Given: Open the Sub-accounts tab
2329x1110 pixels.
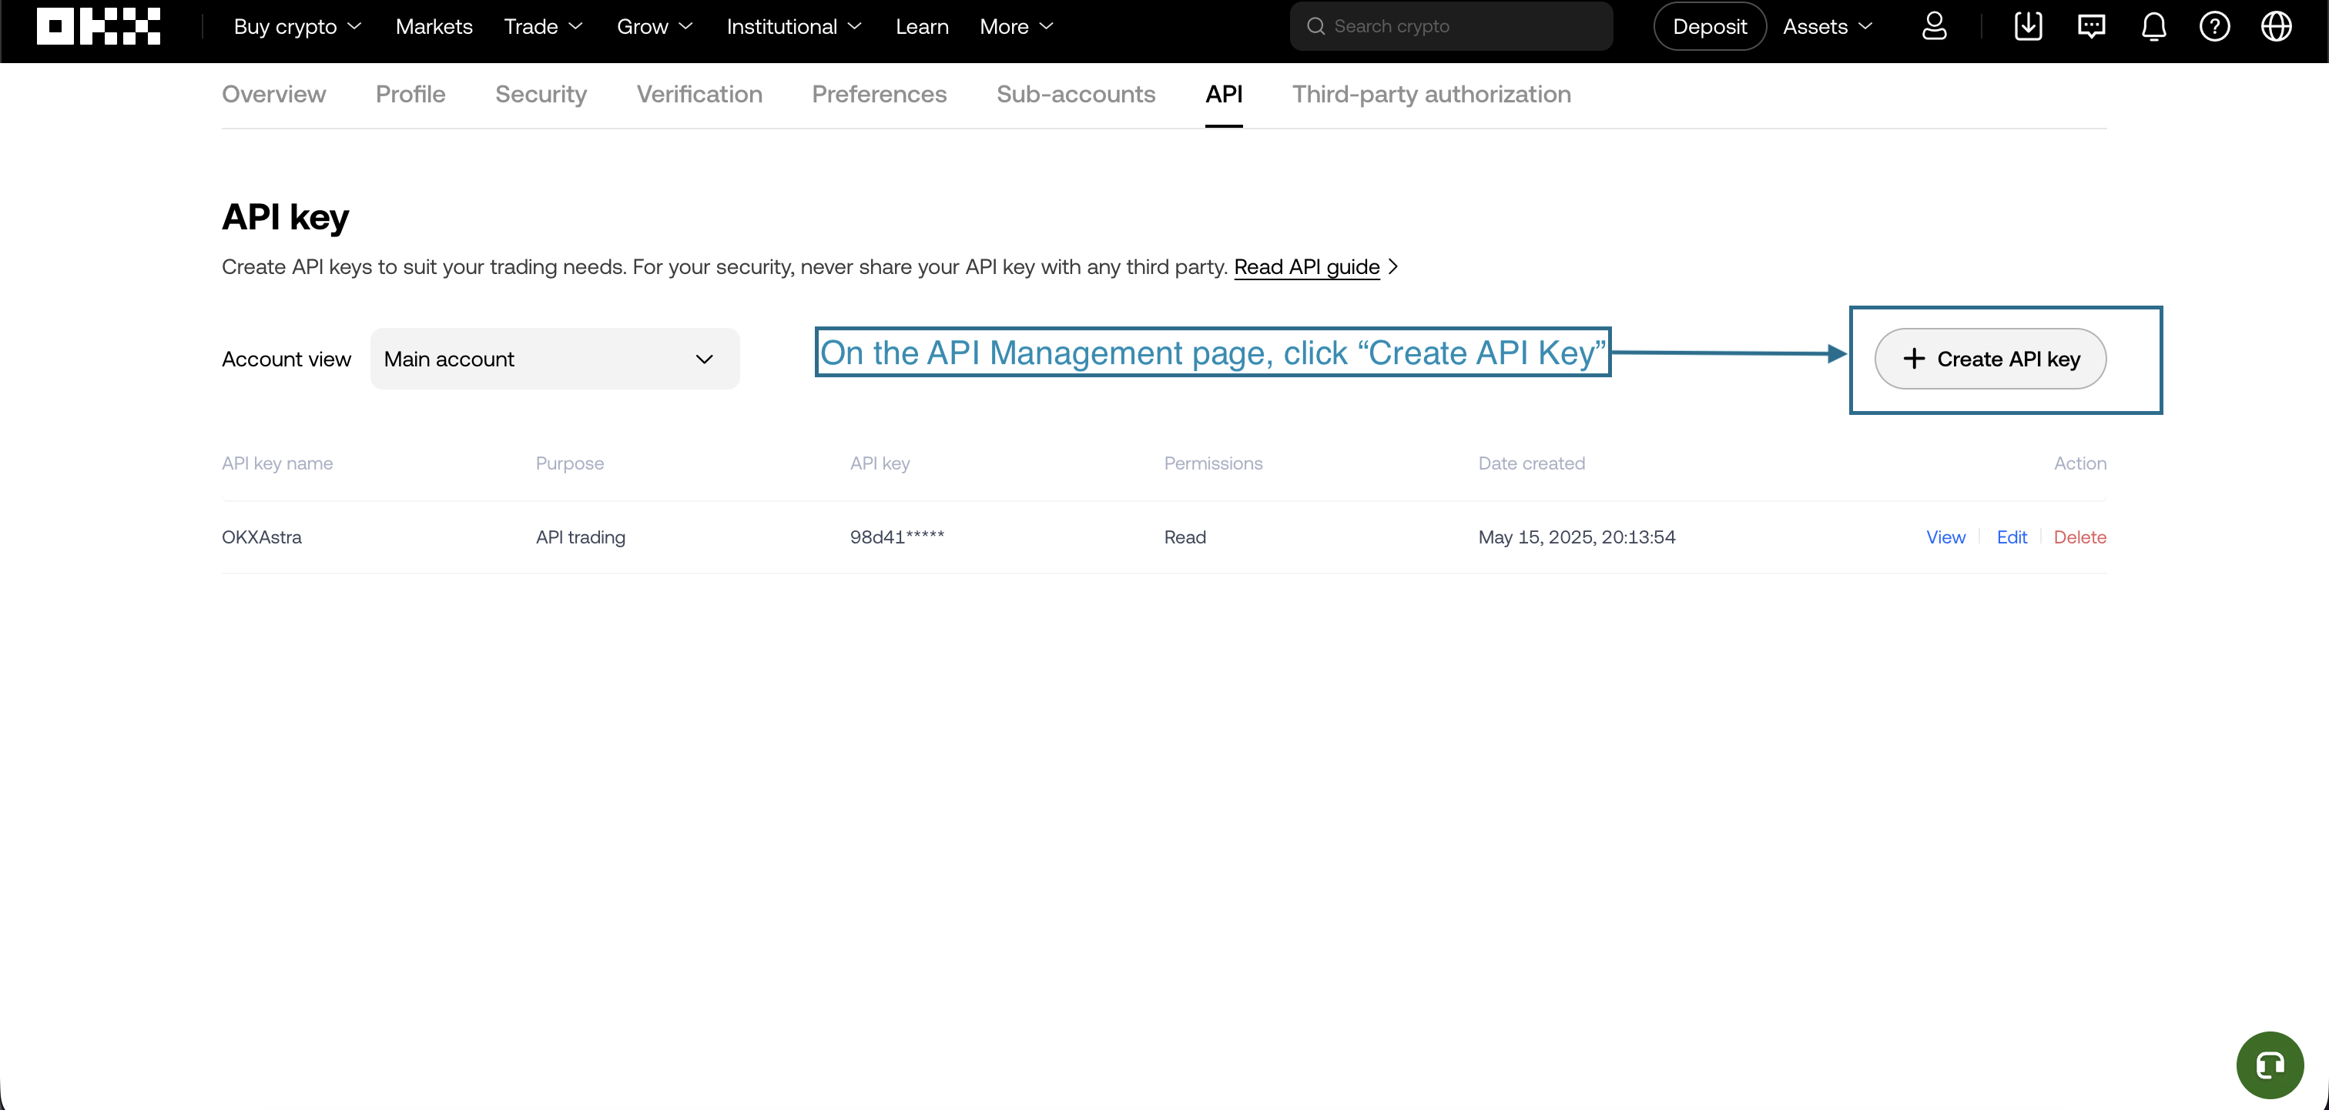Looking at the screenshot, I should 1075,94.
